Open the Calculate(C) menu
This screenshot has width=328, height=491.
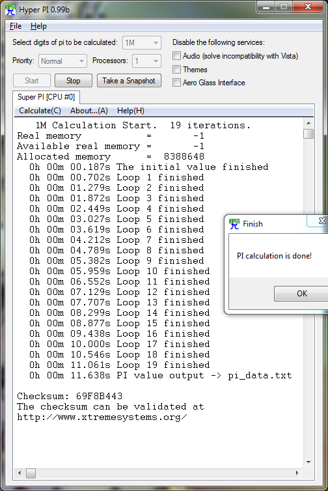tap(40, 111)
